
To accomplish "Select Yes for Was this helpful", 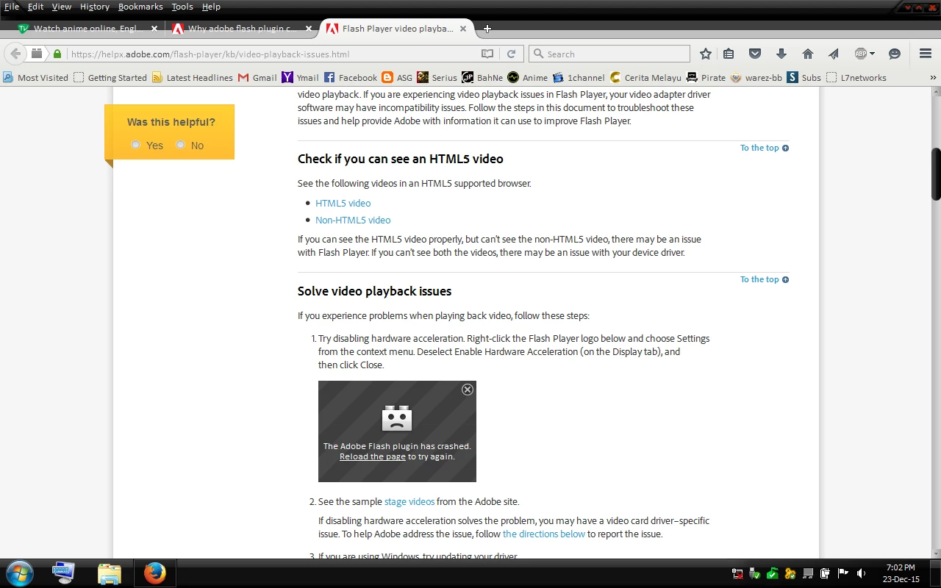I will coord(136,145).
